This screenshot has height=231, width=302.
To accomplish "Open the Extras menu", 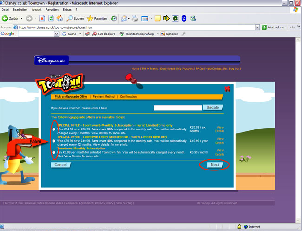I will (x=67, y=10).
